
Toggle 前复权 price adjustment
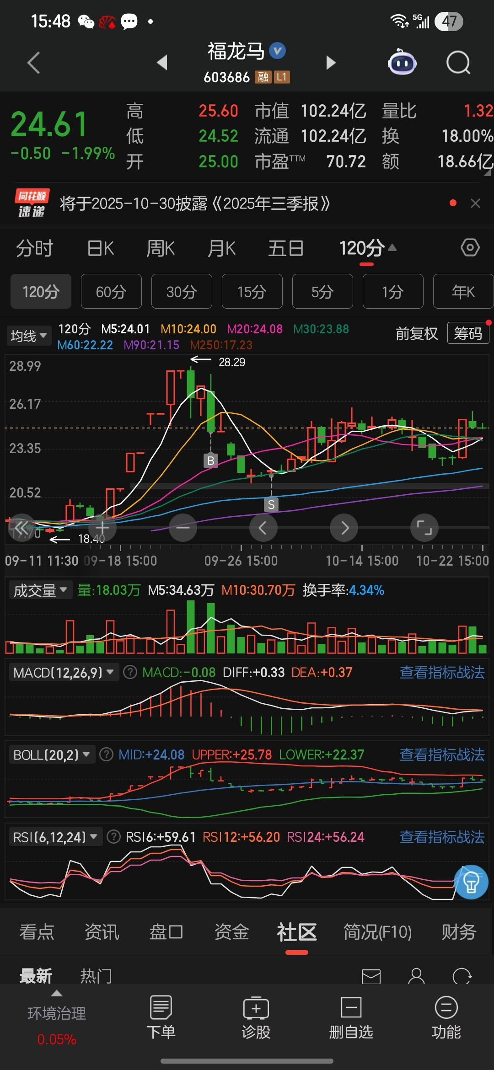click(x=417, y=333)
